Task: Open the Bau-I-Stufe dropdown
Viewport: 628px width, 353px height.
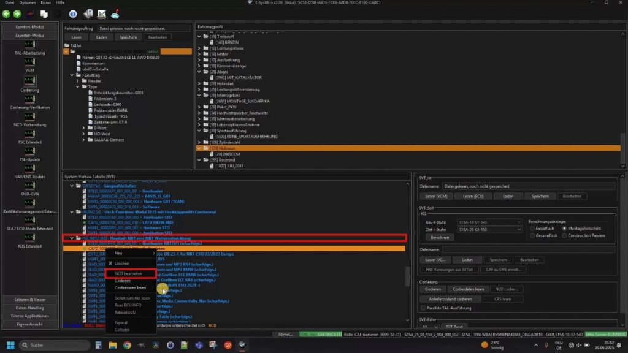Action: coord(519,222)
